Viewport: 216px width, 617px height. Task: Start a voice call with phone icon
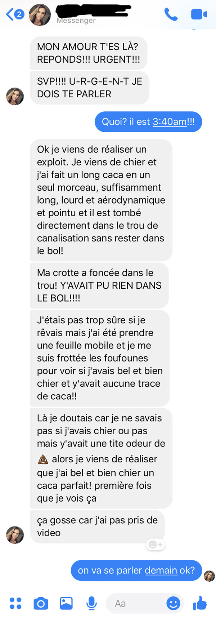[171, 14]
